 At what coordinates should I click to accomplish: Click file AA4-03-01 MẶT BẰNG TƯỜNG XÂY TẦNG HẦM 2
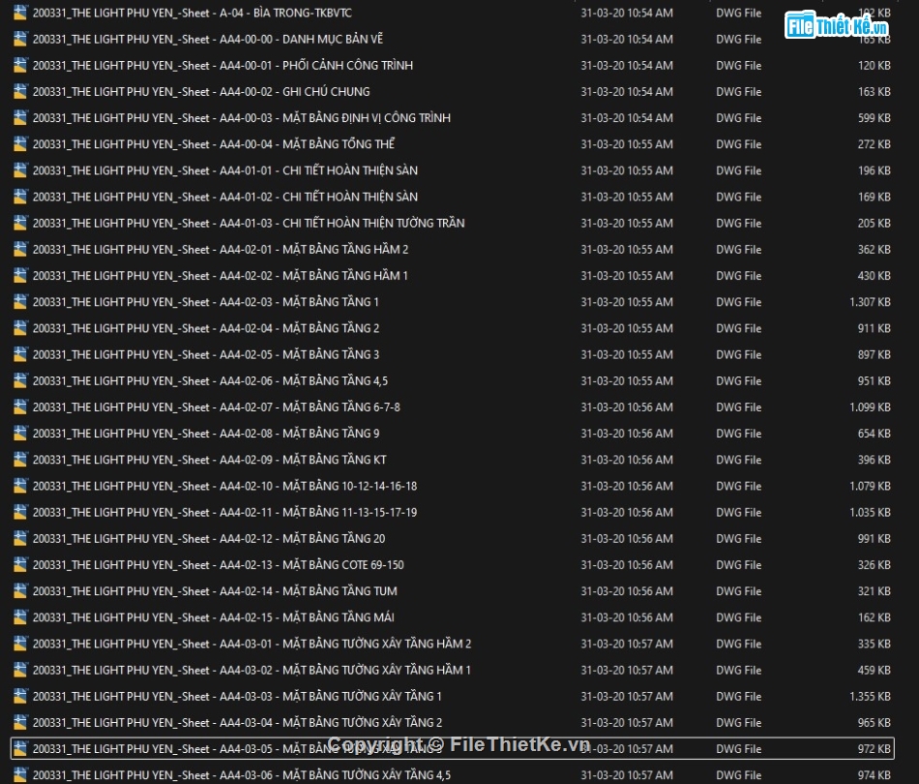click(x=252, y=644)
